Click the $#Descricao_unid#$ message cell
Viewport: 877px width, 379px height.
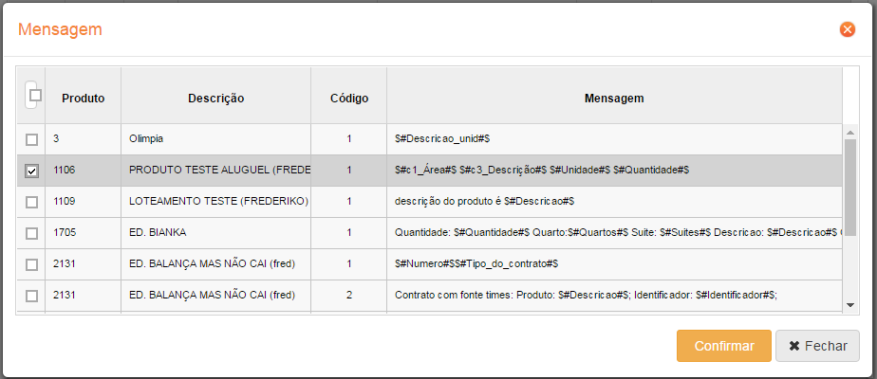click(441, 139)
